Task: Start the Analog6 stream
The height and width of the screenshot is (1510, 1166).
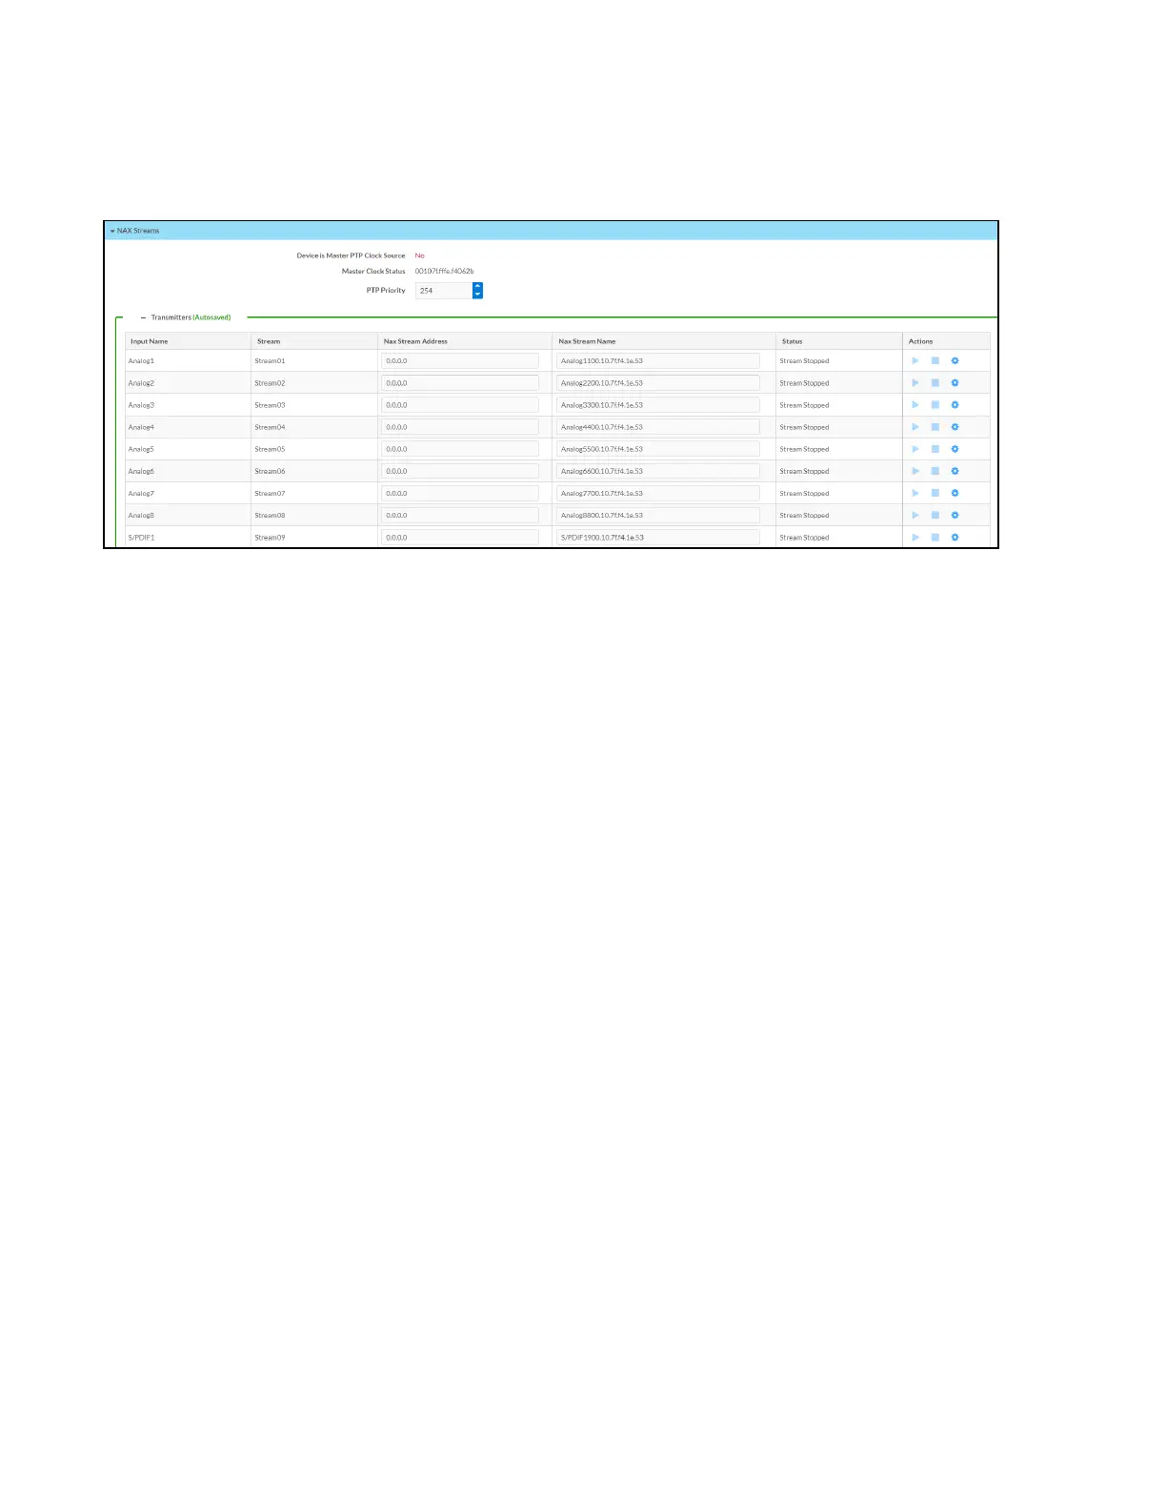Action: (x=915, y=471)
